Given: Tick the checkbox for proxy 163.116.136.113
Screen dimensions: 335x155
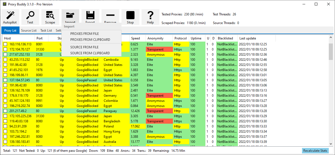Looking at the screenshot, I should 5,44.
